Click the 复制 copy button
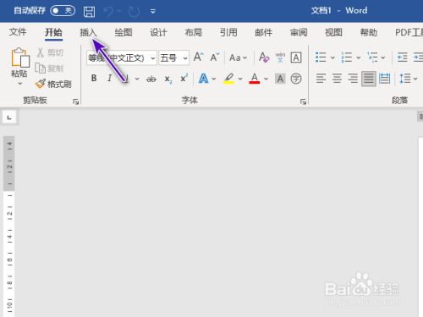 point(49,68)
